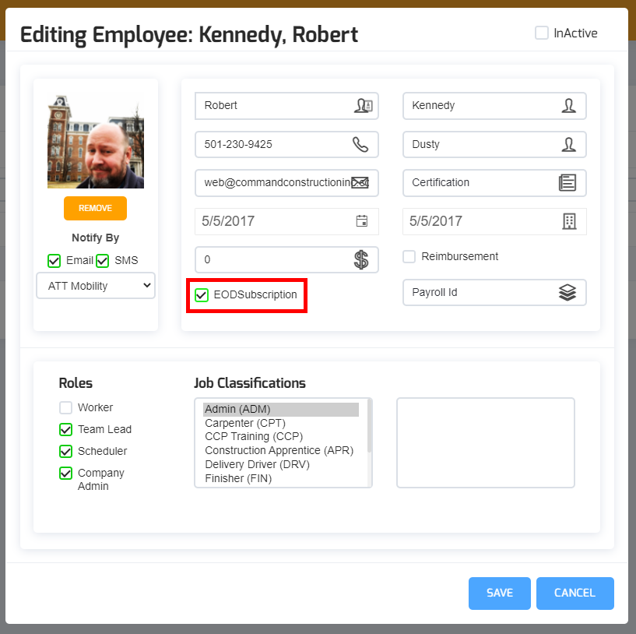Viewport: 636px width, 634px height.
Task: Click the phone icon beside 501-230-9425
Action: 360,145
